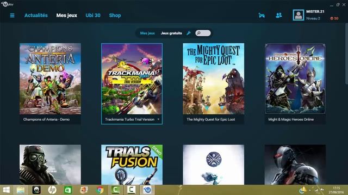Open Champions of Anteria Demo cover

[x=50, y=79]
